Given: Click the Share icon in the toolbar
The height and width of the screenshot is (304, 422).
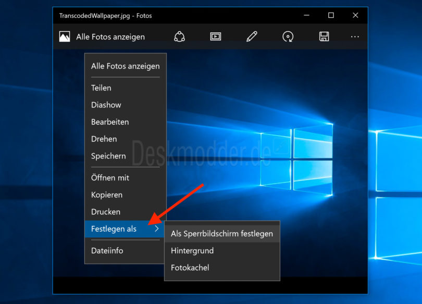Looking at the screenshot, I should pyautogui.click(x=180, y=37).
